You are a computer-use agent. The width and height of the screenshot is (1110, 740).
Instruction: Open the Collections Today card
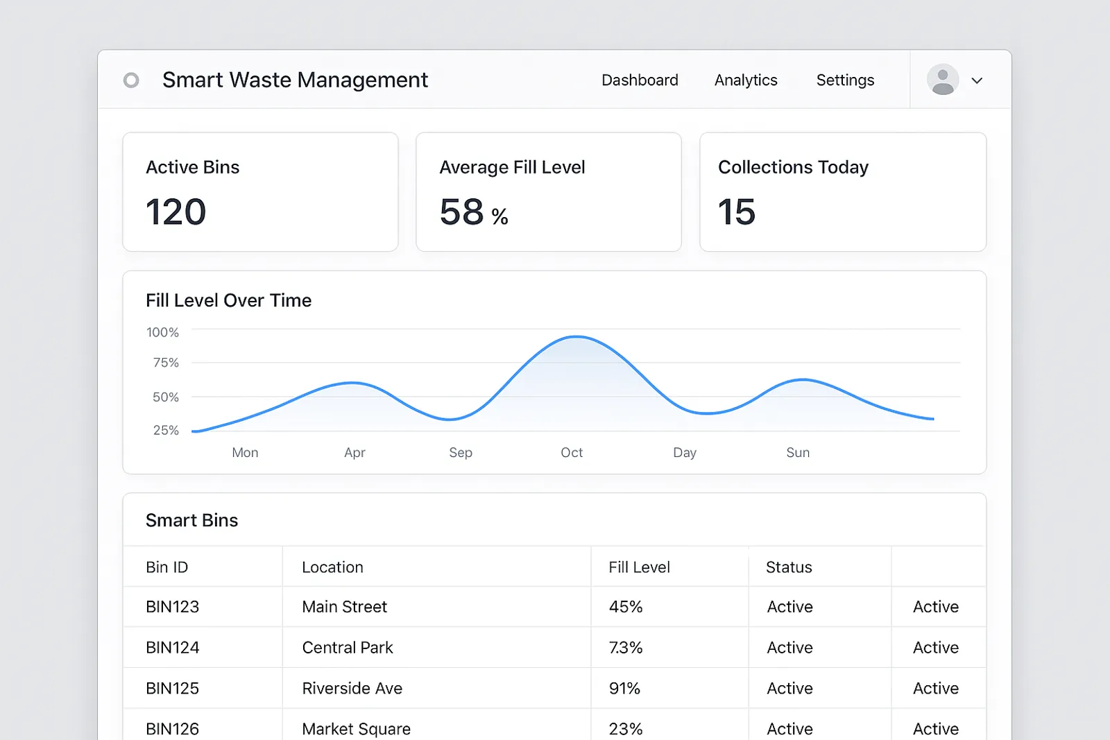(x=843, y=192)
